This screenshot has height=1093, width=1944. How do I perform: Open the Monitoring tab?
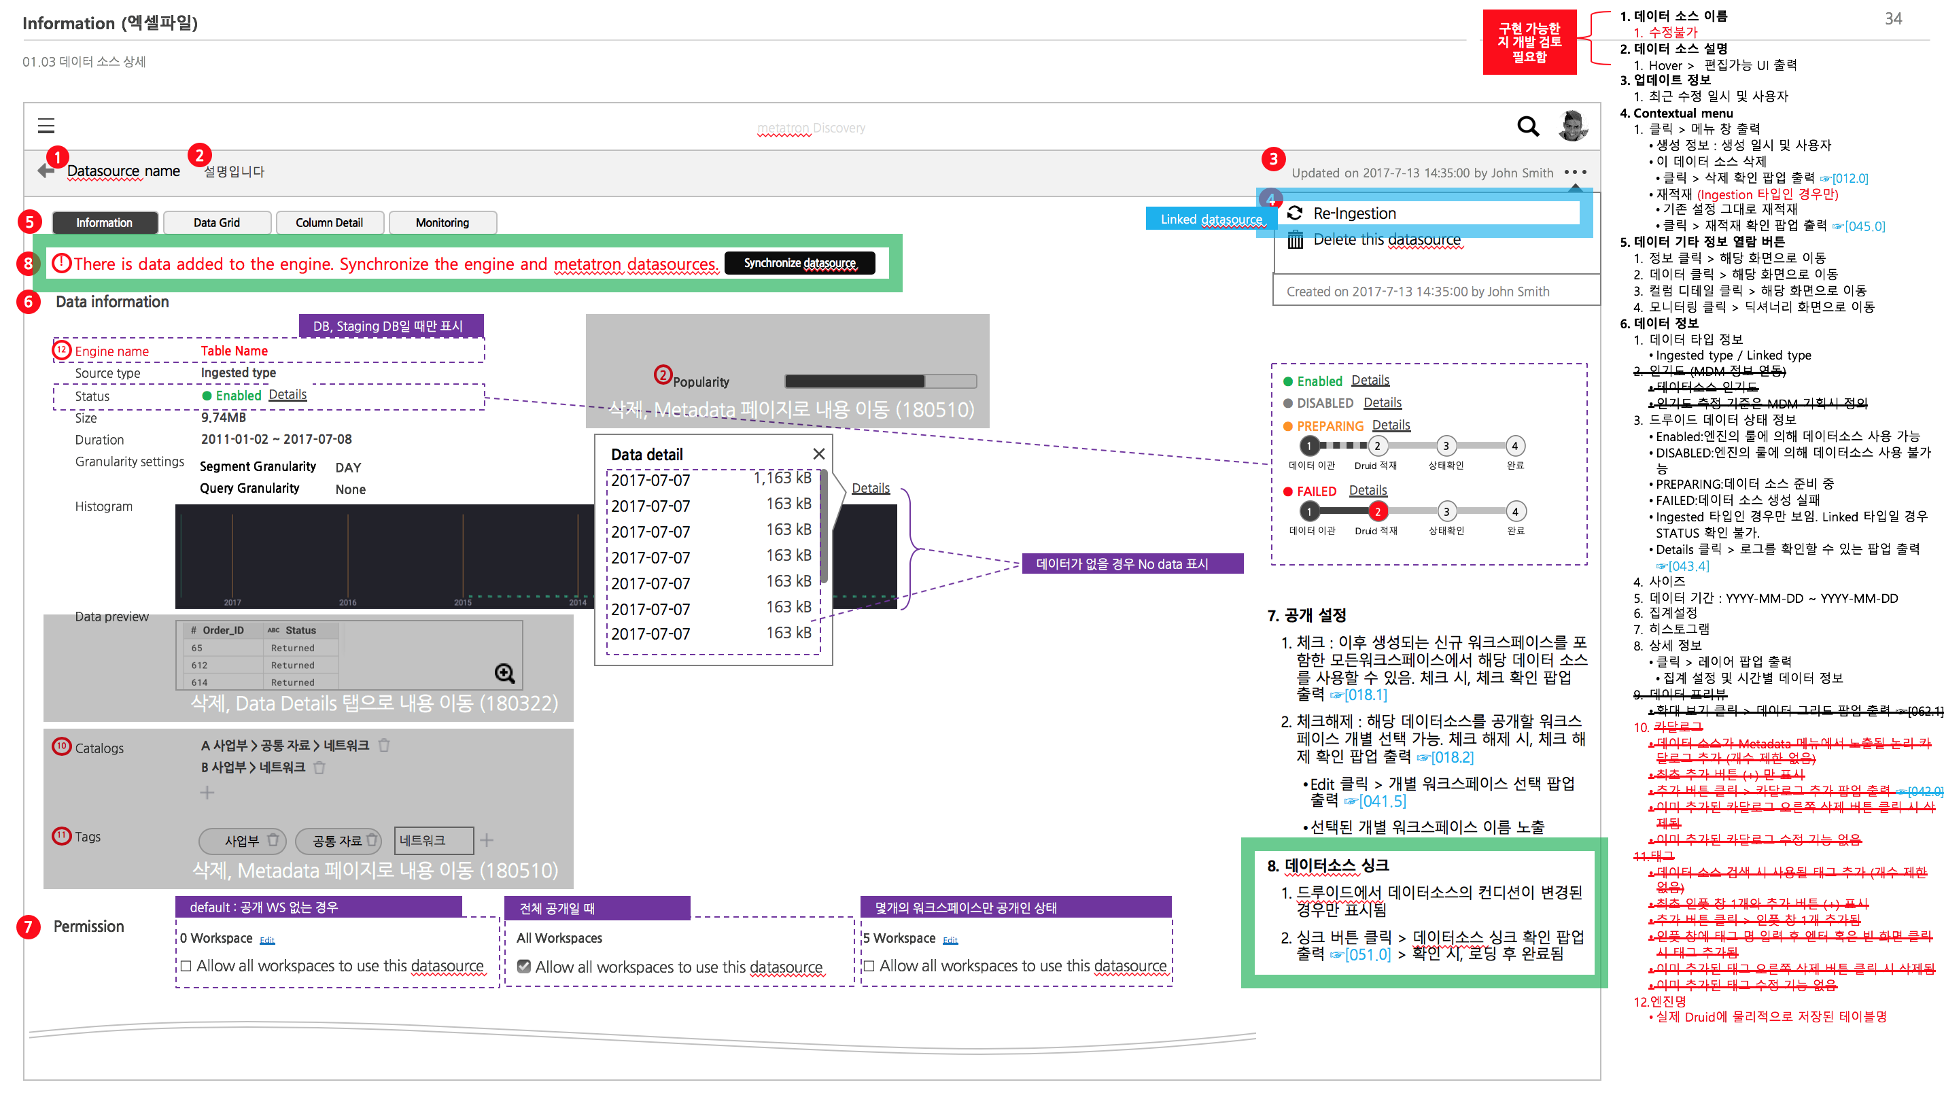click(x=442, y=223)
